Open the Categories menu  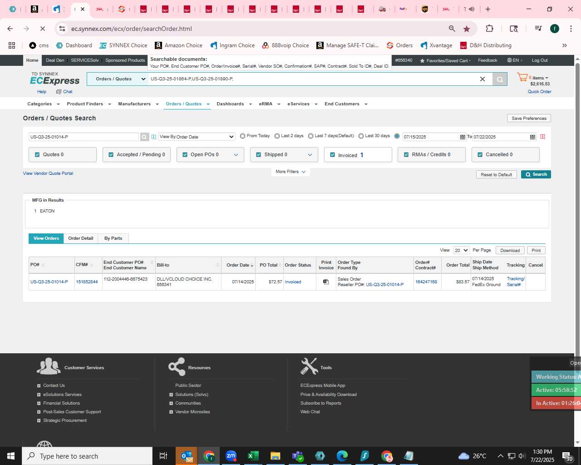point(43,104)
